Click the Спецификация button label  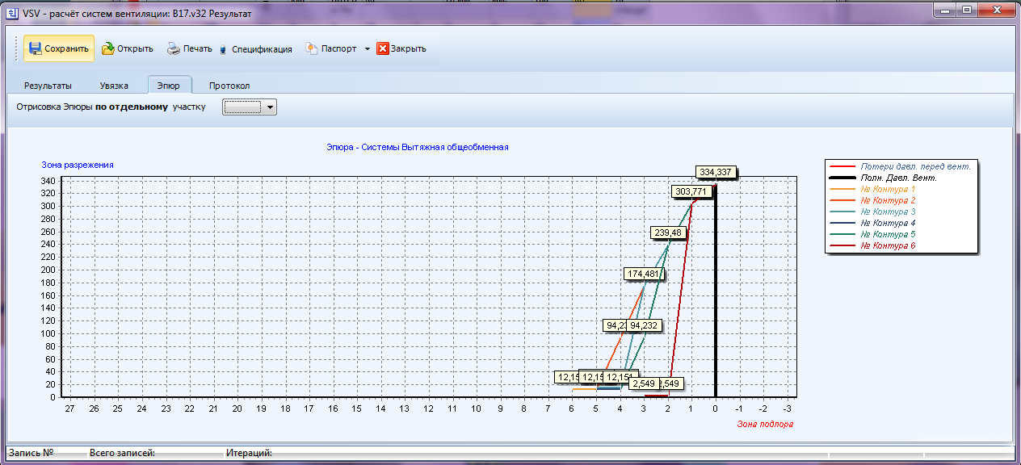262,49
